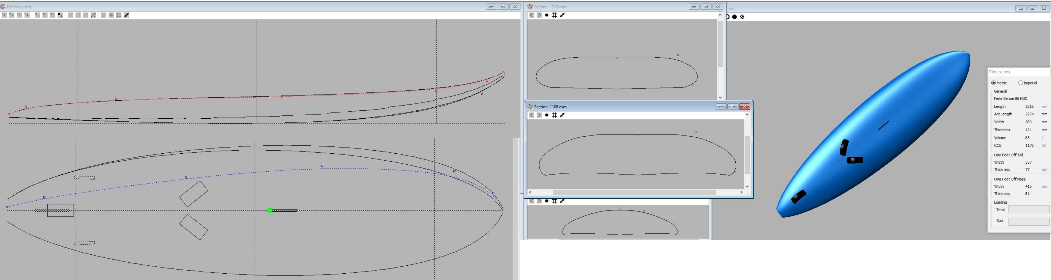Go to previous section in Section 1912 mm window
The width and height of the screenshot is (1051, 280).
(x=531, y=15)
